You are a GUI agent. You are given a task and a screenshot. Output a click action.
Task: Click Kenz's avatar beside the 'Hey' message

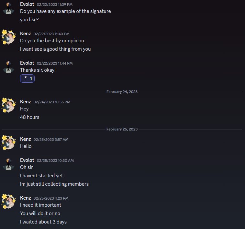coord(8,105)
